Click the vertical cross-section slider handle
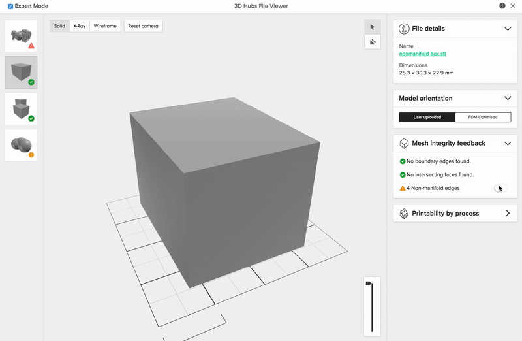Viewport: 522px width, 341px height. coord(369,284)
